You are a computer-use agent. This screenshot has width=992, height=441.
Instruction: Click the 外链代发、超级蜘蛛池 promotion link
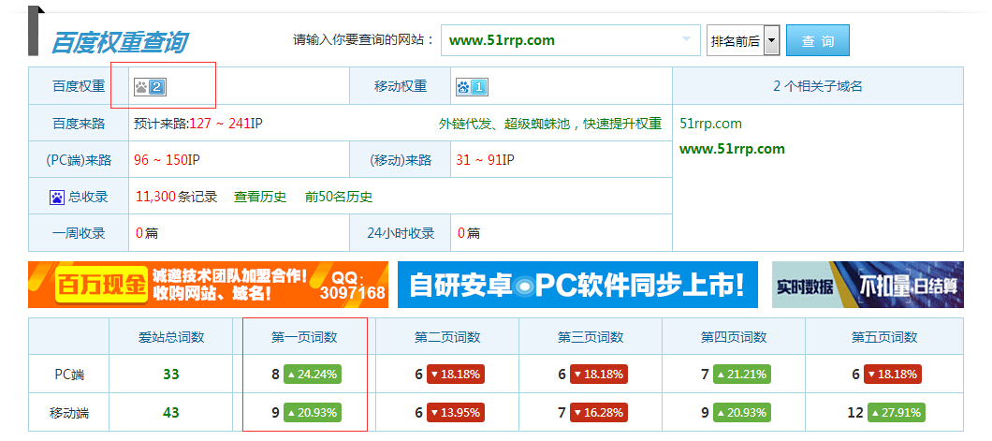pyautogui.click(x=550, y=124)
